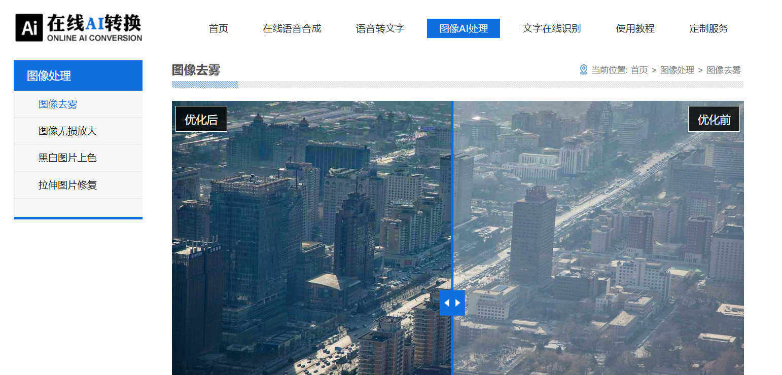This screenshot has width=782, height=375.
Task: Click the Ai logo icon
Action: [29, 27]
